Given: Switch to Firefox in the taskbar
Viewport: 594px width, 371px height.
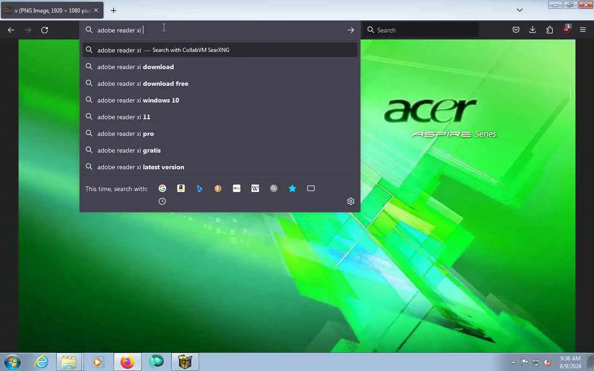Looking at the screenshot, I should tap(127, 362).
